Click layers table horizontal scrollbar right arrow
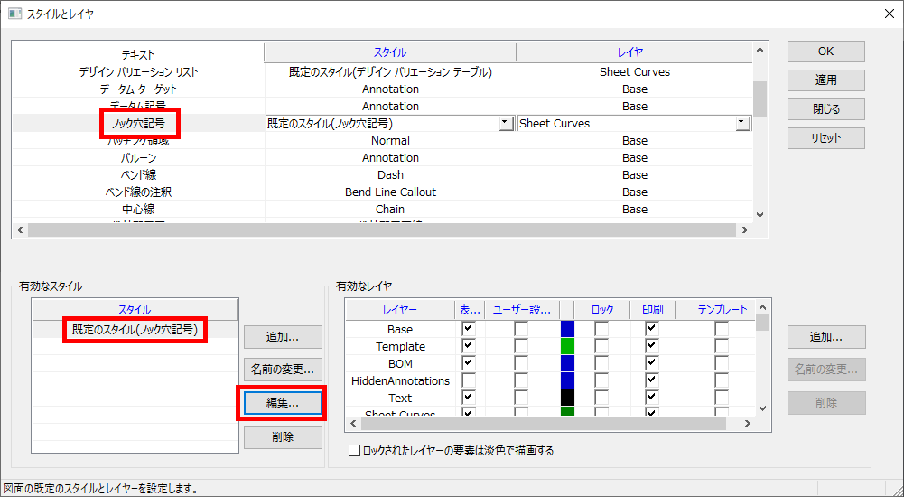The width and height of the screenshot is (904, 497). tap(748, 423)
